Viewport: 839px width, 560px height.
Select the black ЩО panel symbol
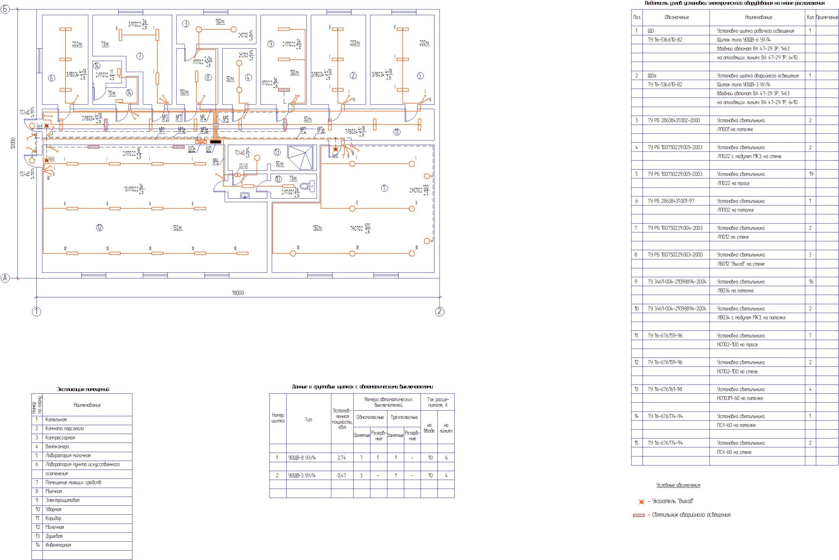[x=216, y=142]
